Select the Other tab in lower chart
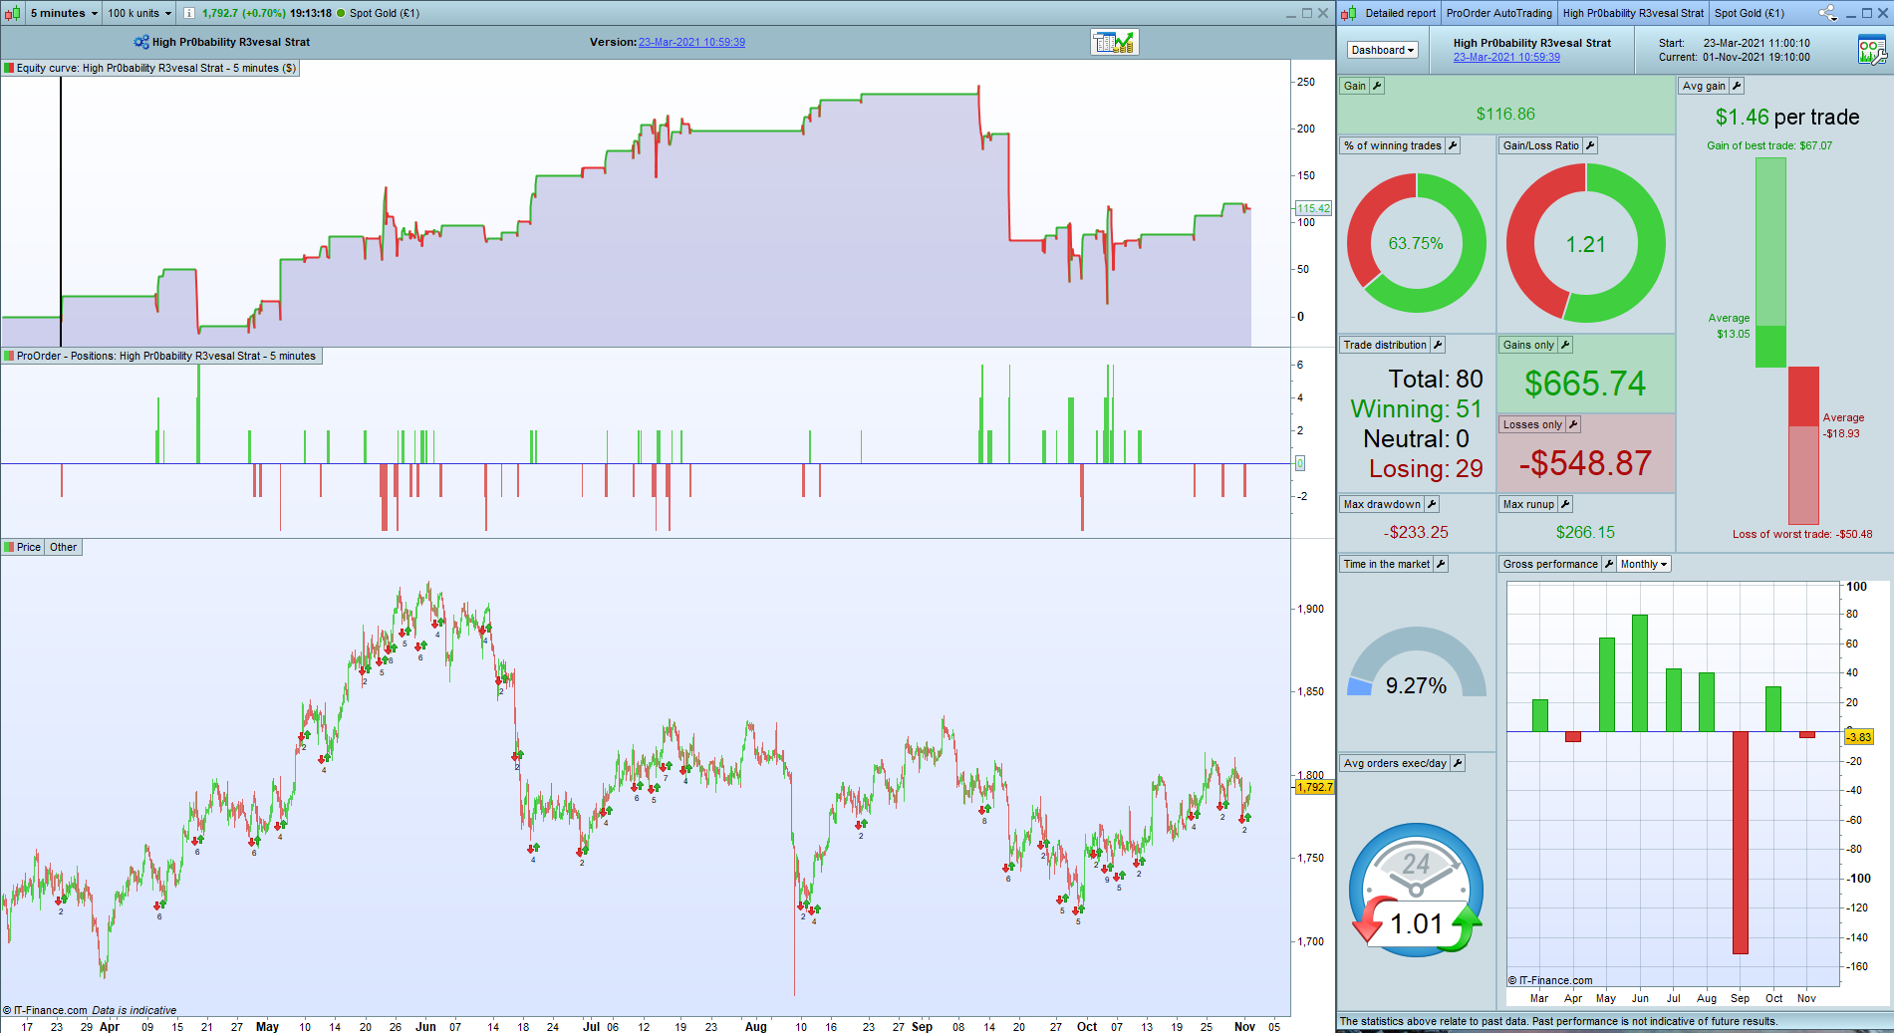This screenshot has height=1033, width=1894. click(x=63, y=547)
